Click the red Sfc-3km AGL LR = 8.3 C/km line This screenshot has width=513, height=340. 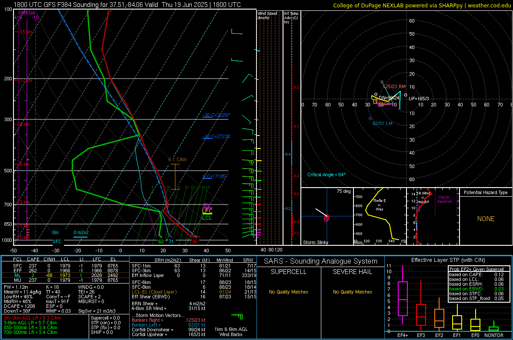point(33,318)
